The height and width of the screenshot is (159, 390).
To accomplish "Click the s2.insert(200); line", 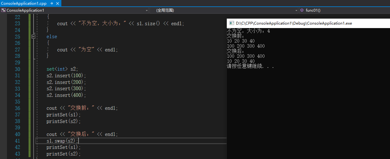I will tap(66, 82).
